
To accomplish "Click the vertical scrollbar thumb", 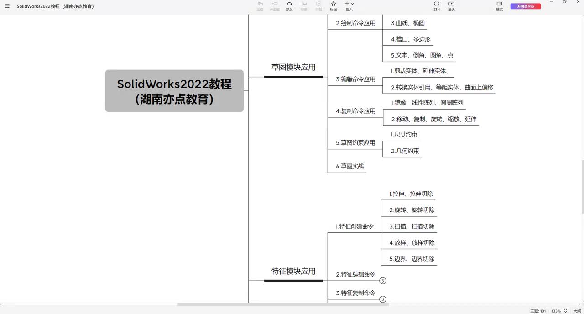I will pos(582,187).
